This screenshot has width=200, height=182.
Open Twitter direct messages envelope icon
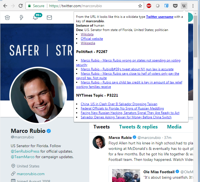pos(49,18)
